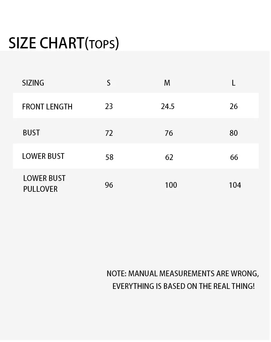This screenshot has height=342, width=271.
Task: Click the bust value 80
Action: (x=234, y=133)
